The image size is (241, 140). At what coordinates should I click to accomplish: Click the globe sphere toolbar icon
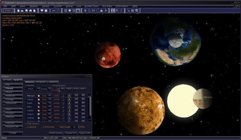tap(70, 11)
